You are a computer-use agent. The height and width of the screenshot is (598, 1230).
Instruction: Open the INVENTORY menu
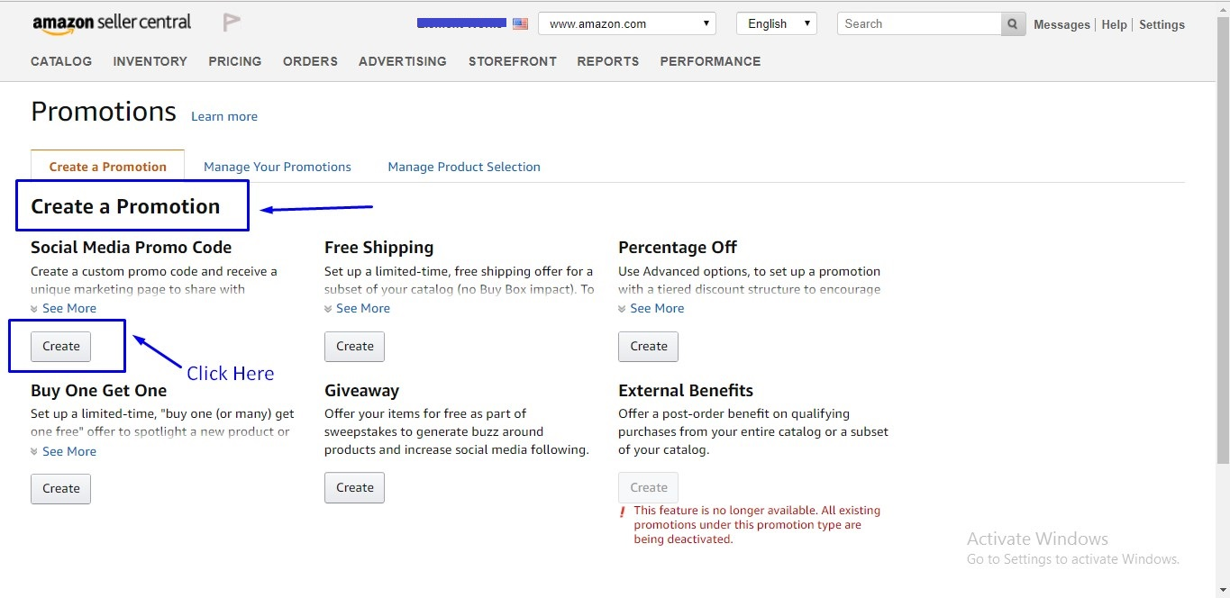pyautogui.click(x=150, y=61)
